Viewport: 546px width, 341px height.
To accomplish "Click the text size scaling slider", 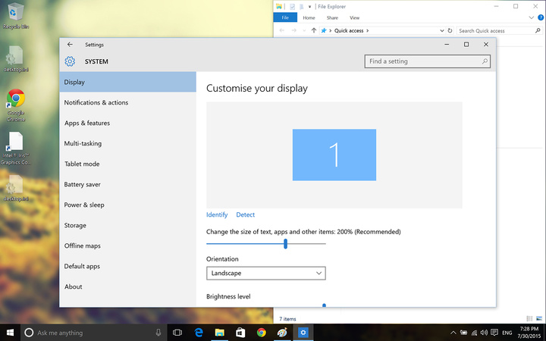I will tap(285, 243).
